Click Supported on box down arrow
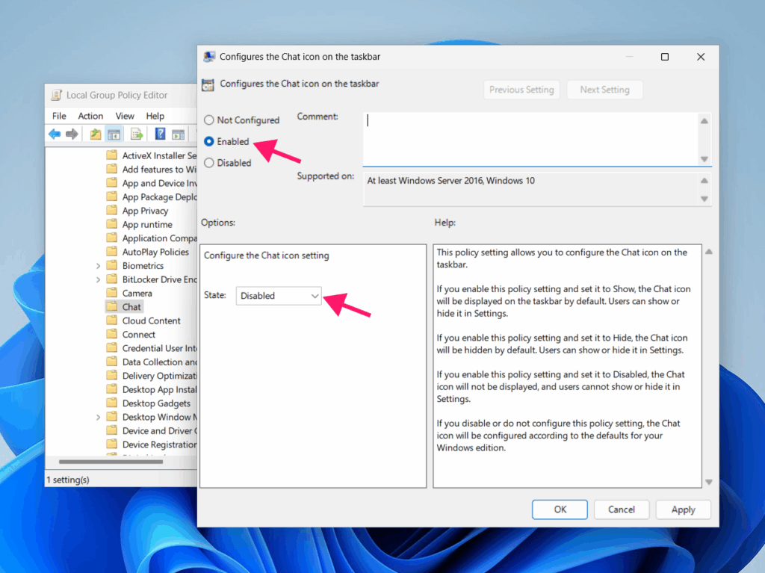The width and height of the screenshot is (765, 573). pyautogui.click(x=704, y=199)
